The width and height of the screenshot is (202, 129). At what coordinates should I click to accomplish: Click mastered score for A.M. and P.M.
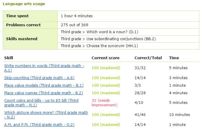coord(106,125)
